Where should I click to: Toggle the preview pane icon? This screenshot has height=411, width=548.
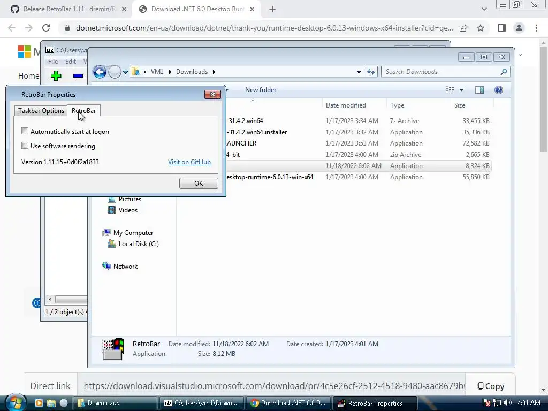[x=479, y=90]
